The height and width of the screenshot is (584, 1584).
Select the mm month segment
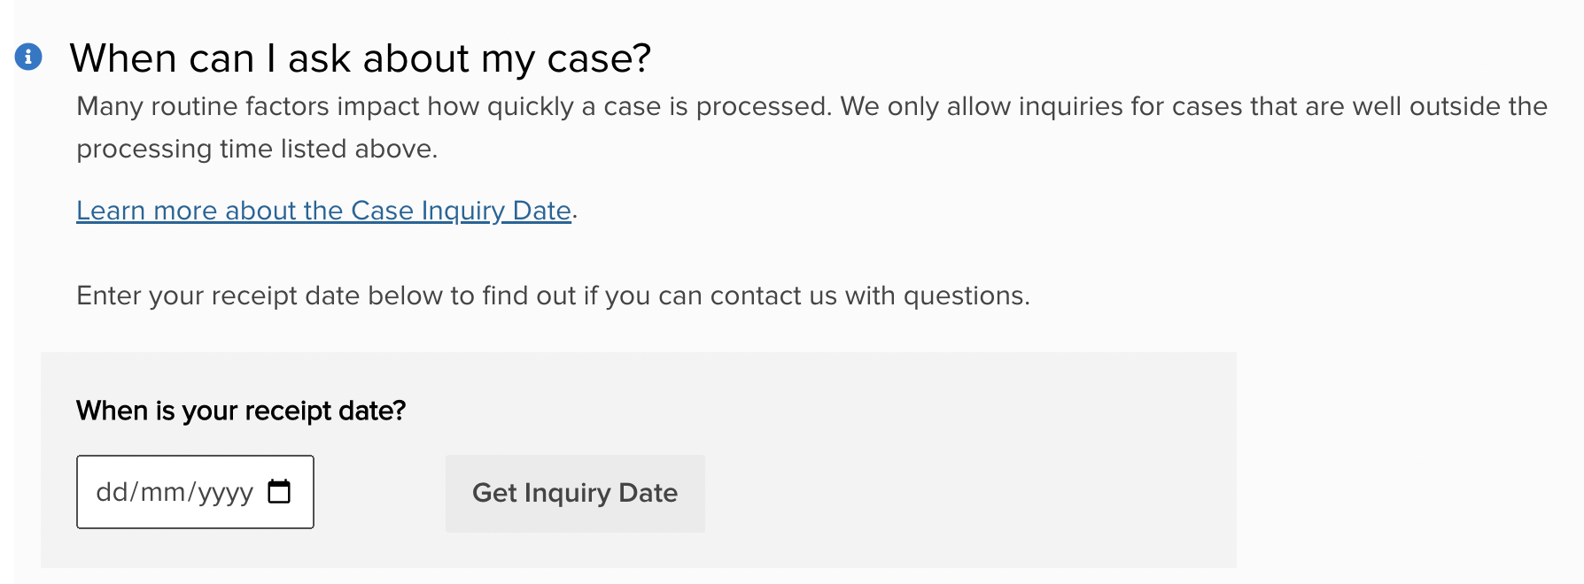tap(163, 492)
